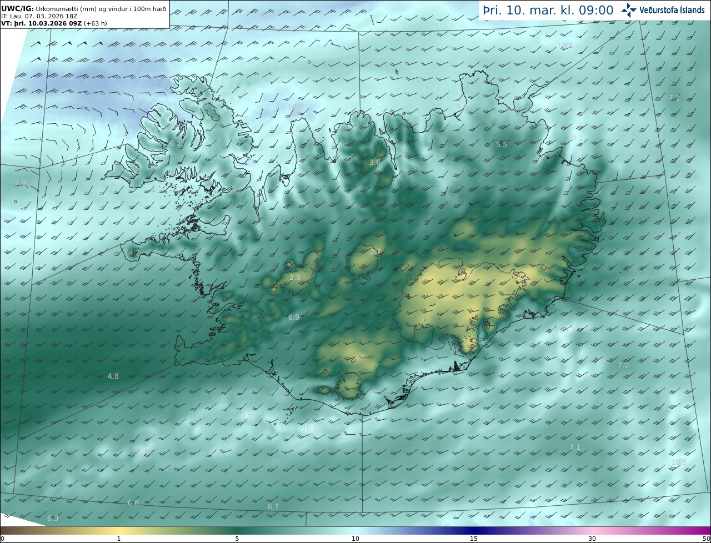Select the 4.2 value on Snæfellsnes
The width and height of the screenshot is (711, 543).
tap(134, 253)
